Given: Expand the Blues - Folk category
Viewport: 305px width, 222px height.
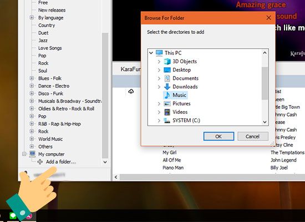Looking at the screenshot, I should pyautogui.click(x=32, y=78).
